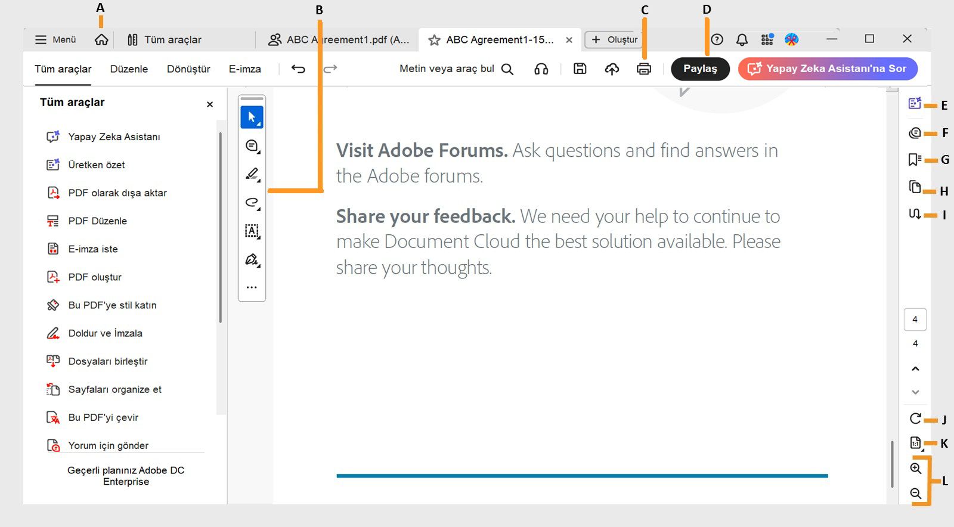
Task: Open the add comment tool in quick toolbar
Action: coord(252,146)
